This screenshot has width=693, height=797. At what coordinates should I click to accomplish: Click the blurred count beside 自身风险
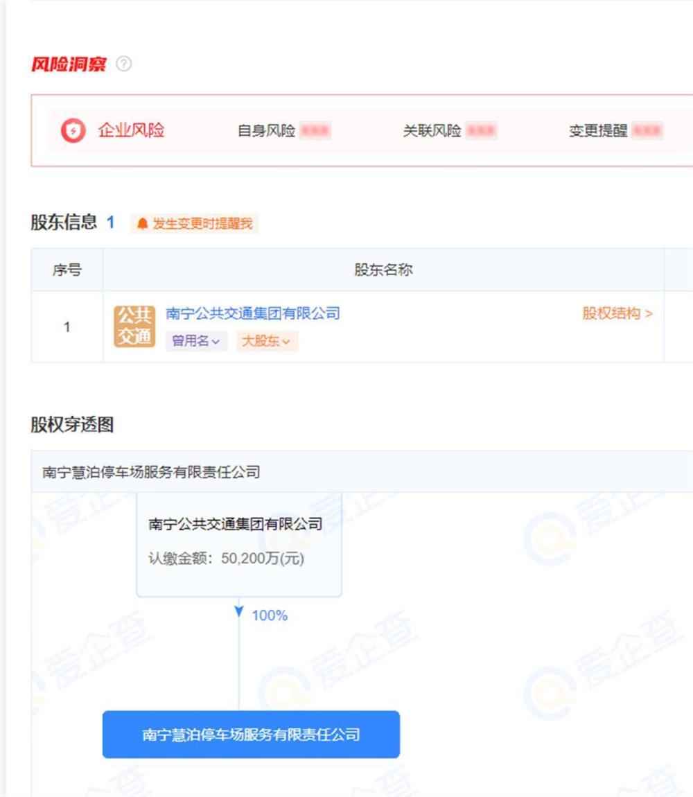click(315, 130)
